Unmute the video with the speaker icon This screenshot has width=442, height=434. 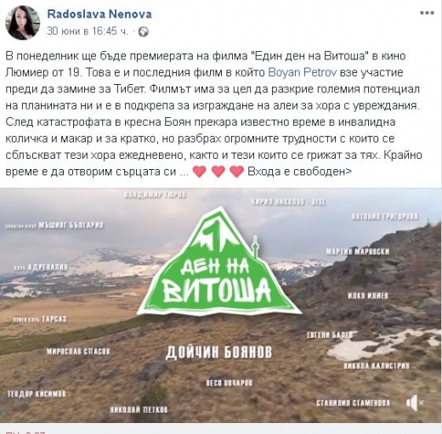pyautogui.click(x=415, y=403)
